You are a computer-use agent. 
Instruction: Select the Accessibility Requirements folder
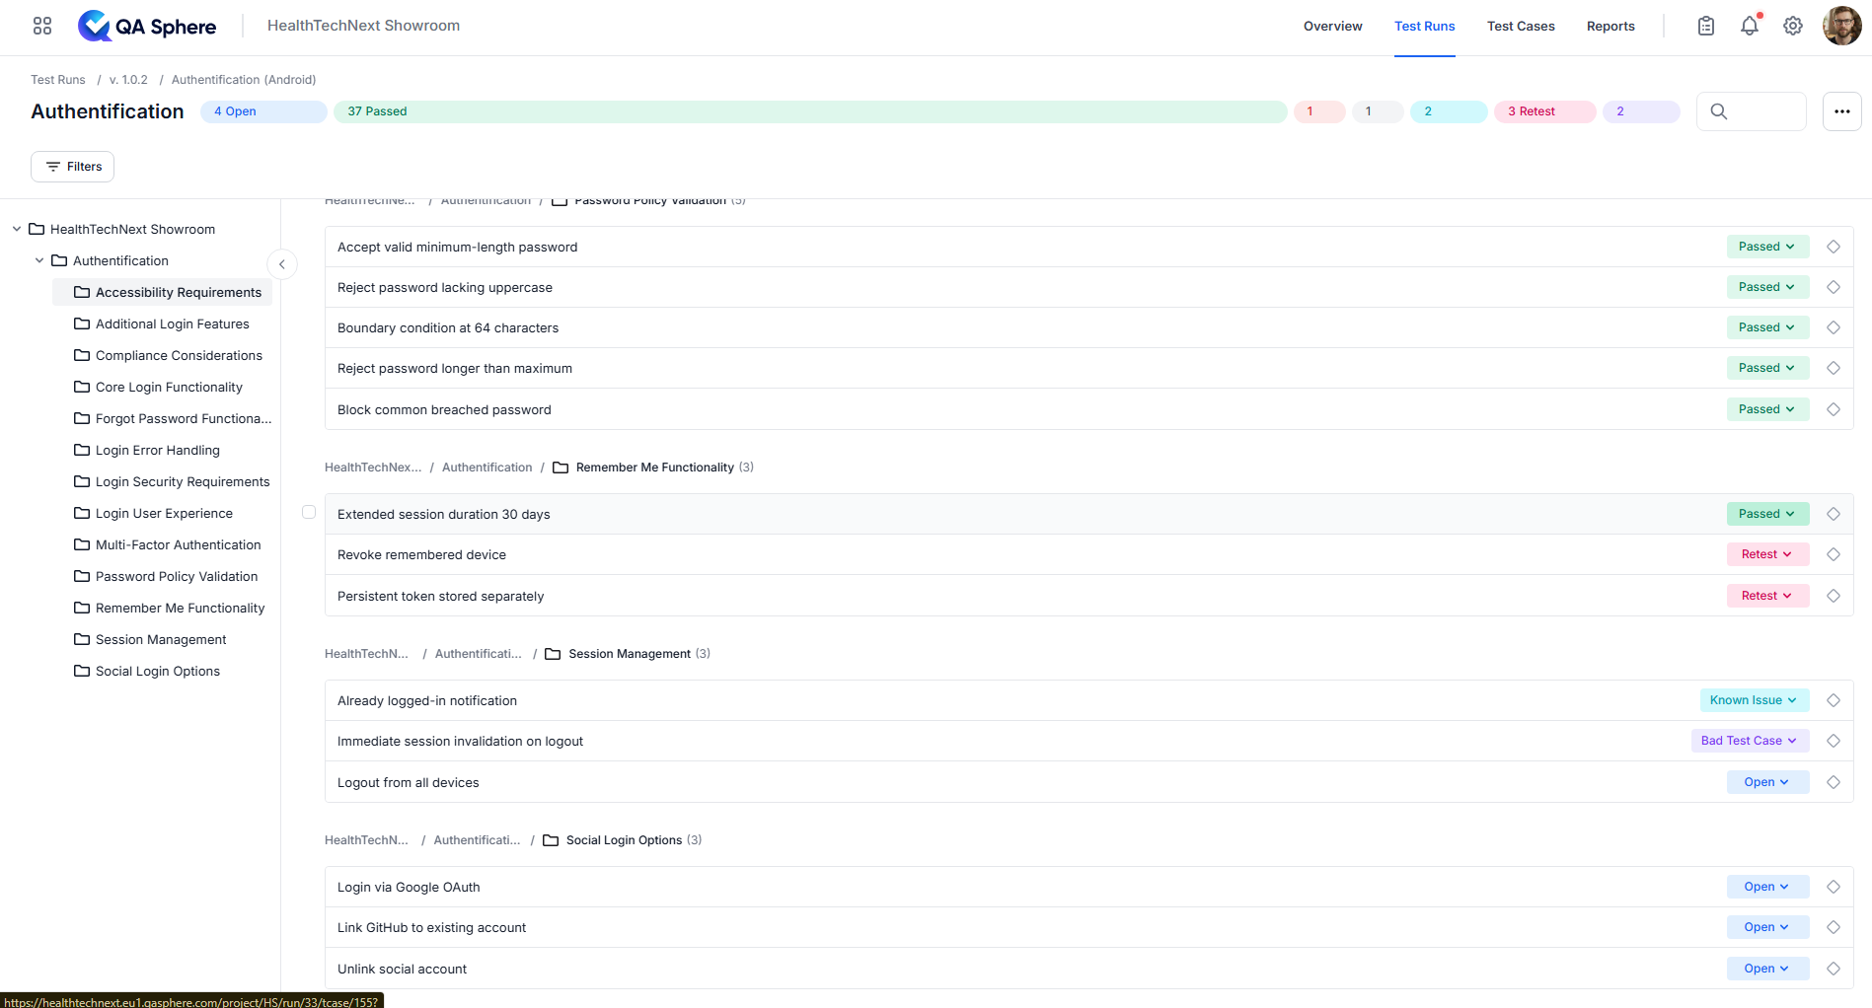tap(163, 292)
